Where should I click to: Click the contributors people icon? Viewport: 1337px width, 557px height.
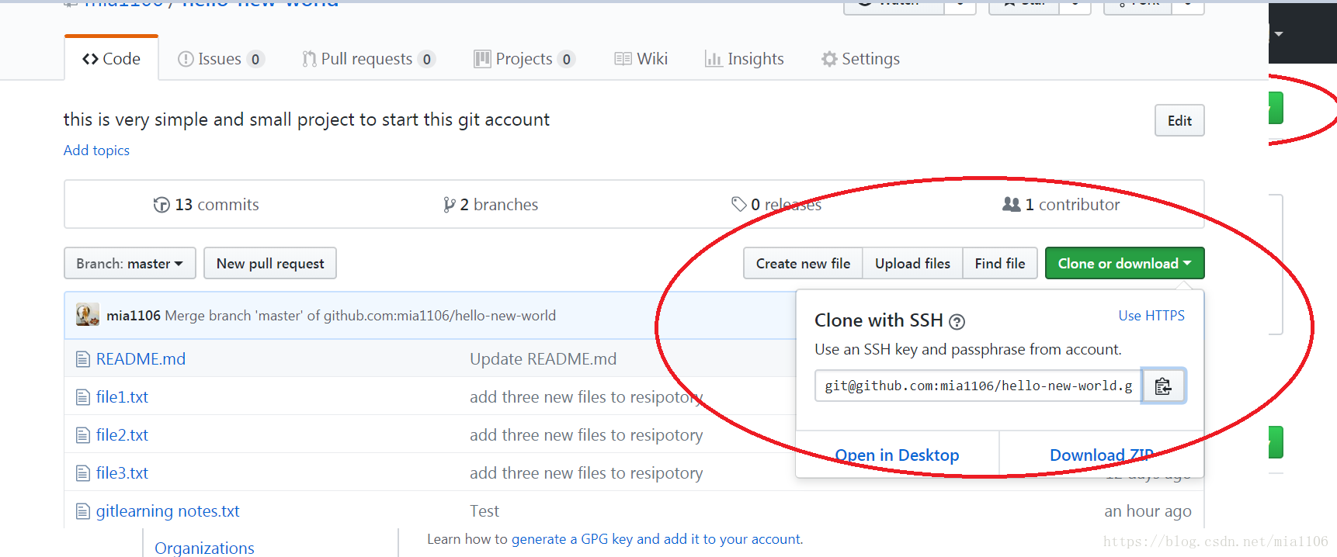(1011, 204)
